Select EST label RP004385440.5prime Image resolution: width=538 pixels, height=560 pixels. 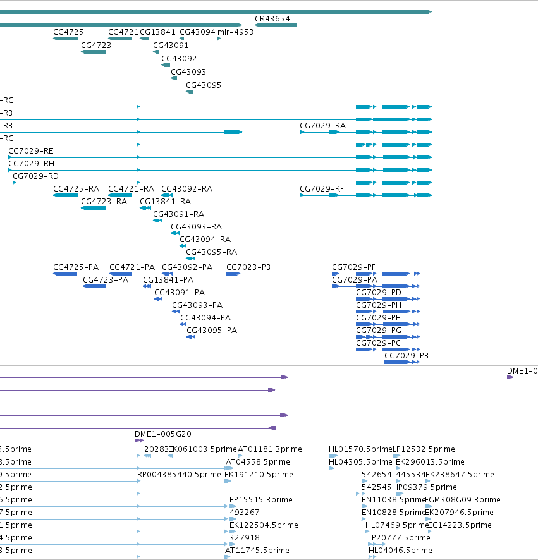(x=179, y=474)
